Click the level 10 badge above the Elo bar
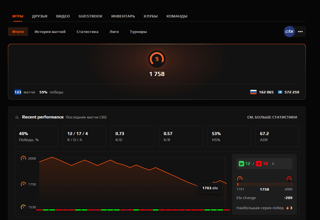Screen dimensions: 320x220 click(x=289, y=179)
